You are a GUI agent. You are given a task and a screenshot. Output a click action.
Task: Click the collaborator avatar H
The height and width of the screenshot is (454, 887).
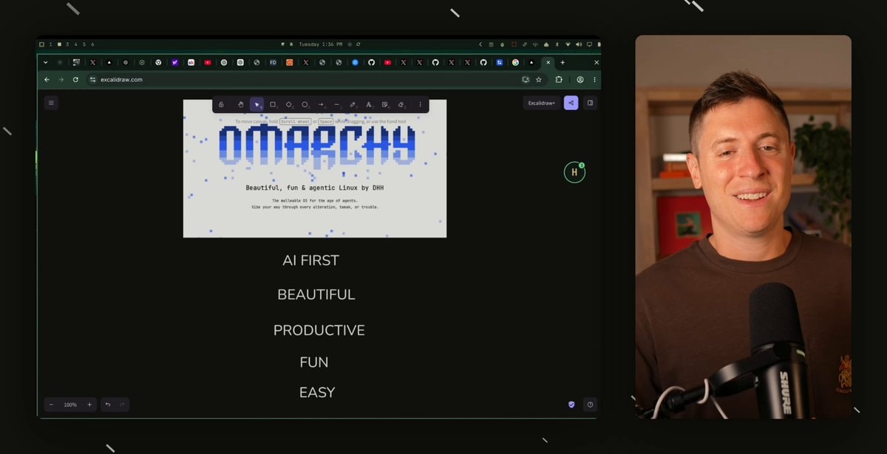pos(574,173)
